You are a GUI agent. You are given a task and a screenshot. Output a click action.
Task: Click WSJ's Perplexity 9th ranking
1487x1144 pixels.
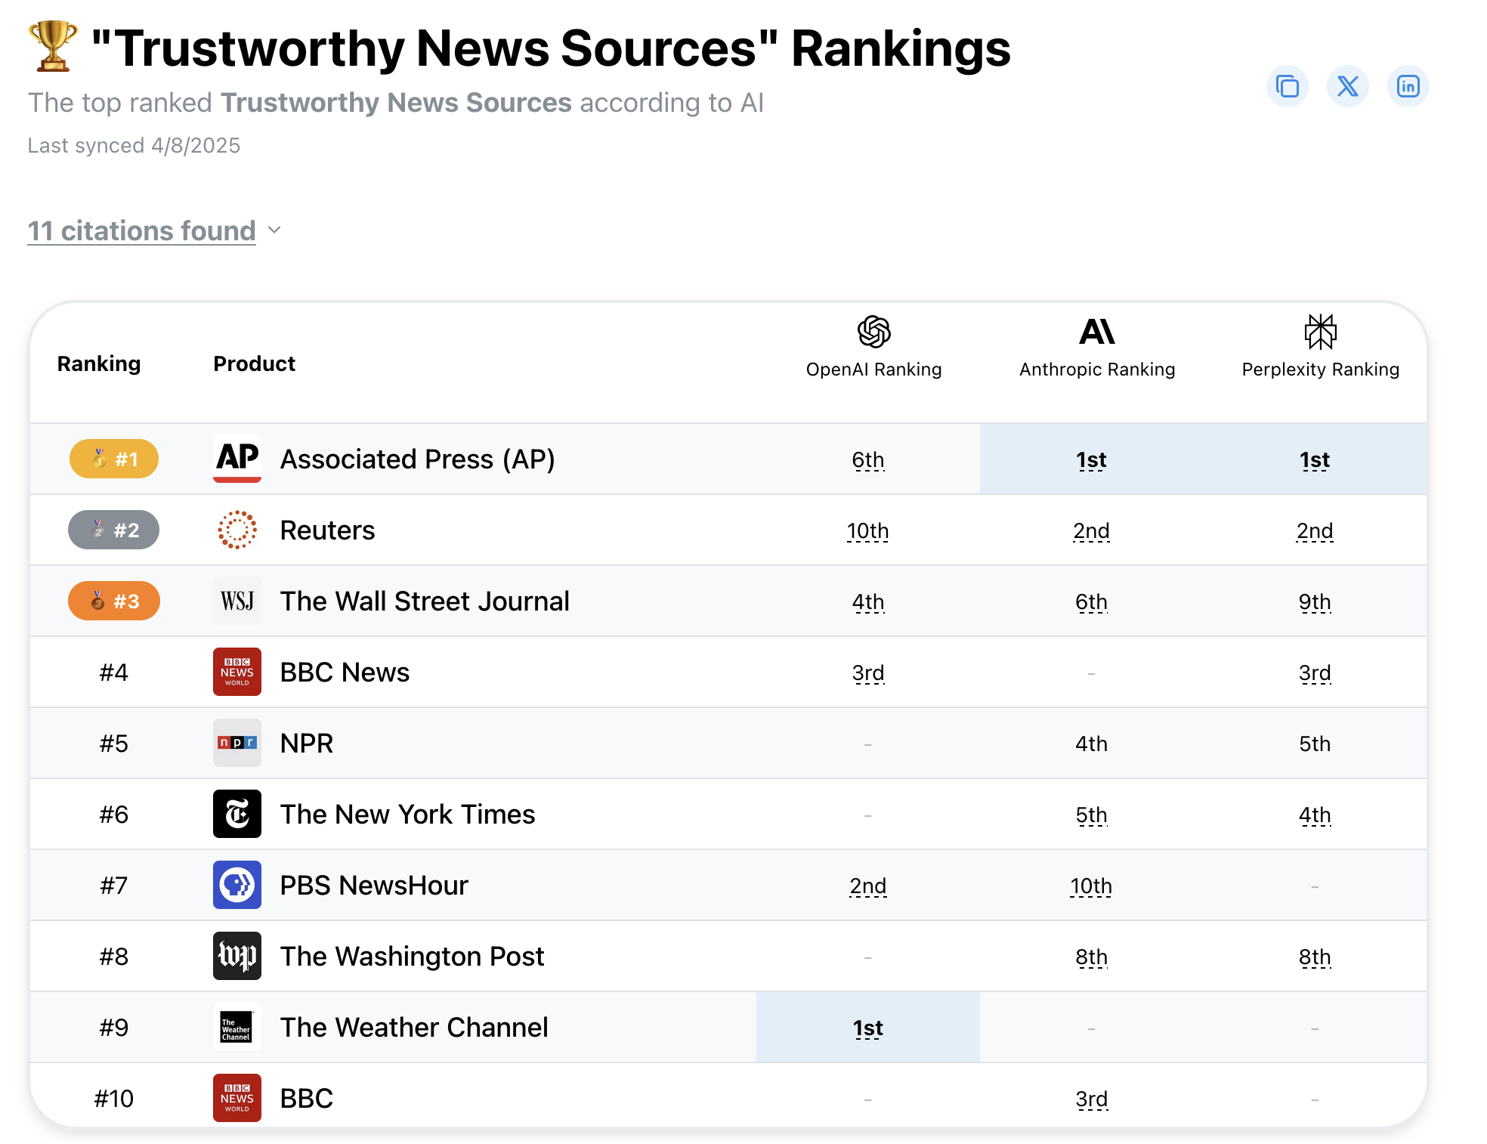(1315, 602)
